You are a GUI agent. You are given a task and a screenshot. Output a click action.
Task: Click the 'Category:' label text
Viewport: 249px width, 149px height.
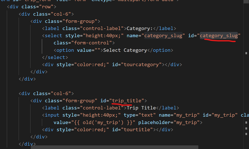pos(139,28)
